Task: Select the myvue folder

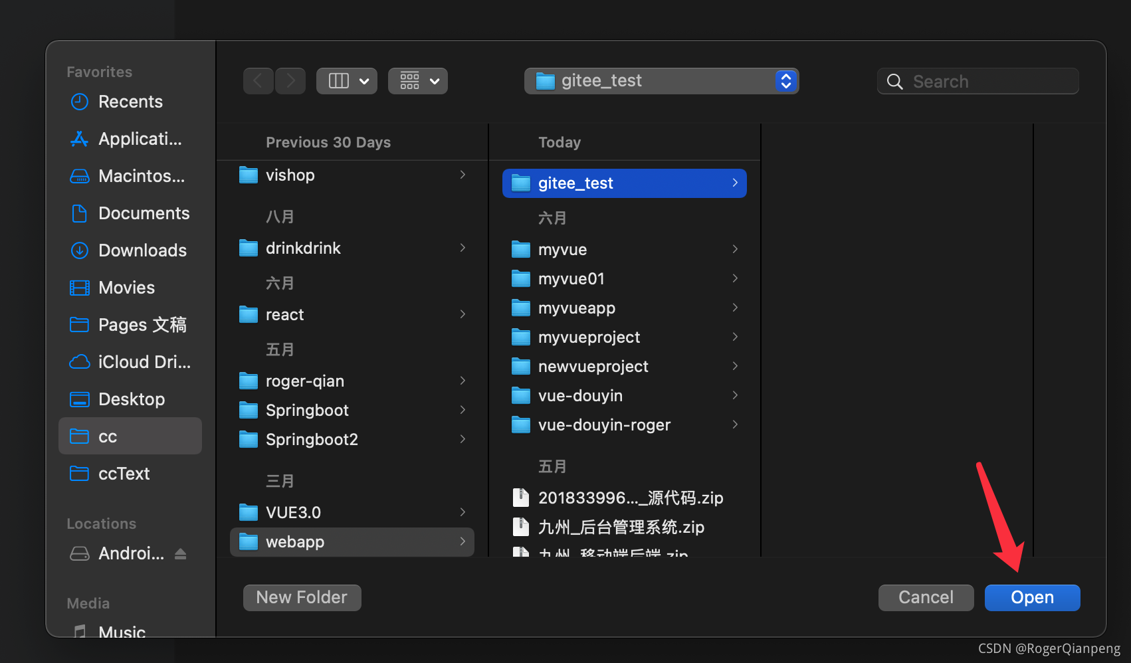Action: 625,250
